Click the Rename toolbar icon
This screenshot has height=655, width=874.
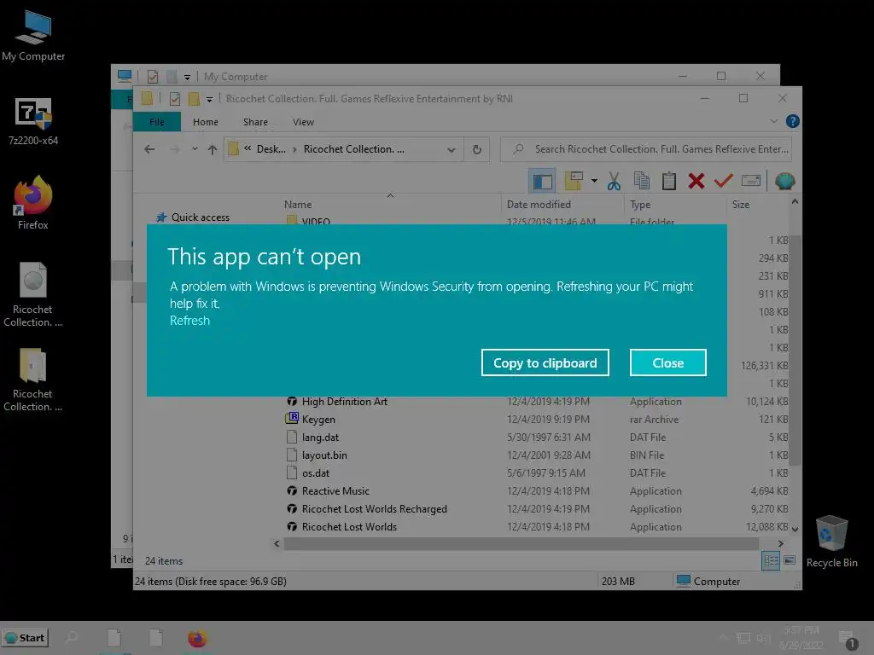751,181
